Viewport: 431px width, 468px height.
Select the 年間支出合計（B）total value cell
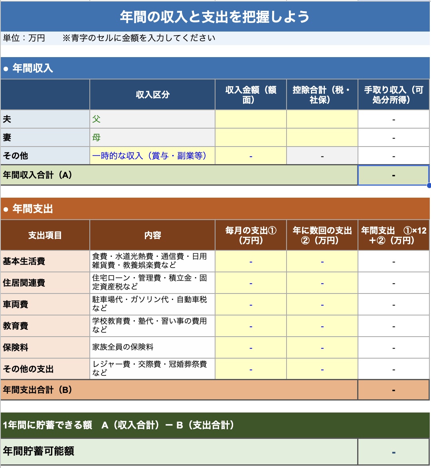coord(393,390)
